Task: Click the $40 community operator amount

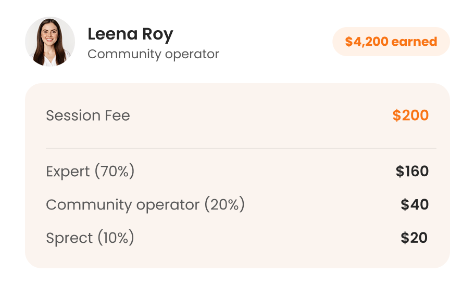Action: pos(415,205)
